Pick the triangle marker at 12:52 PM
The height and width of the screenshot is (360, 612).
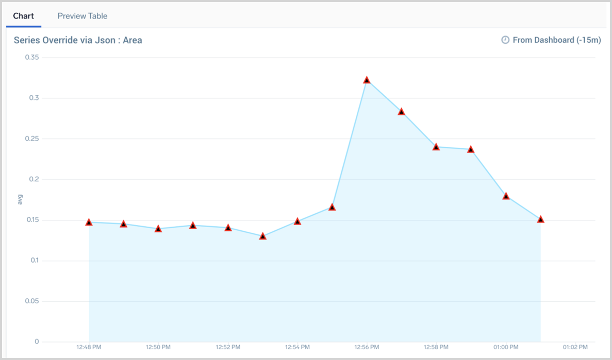(x=228, y=228)
